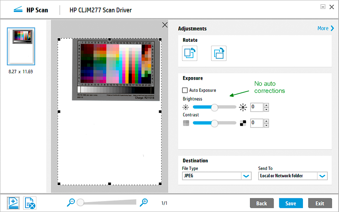Screen dimensions: 339x212
Task: Minimize the HP Scan window
Action: [x=323, y=7]
